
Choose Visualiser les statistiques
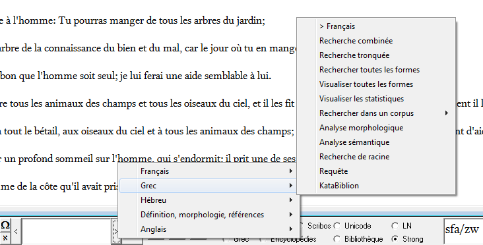[x=376, y=99]
